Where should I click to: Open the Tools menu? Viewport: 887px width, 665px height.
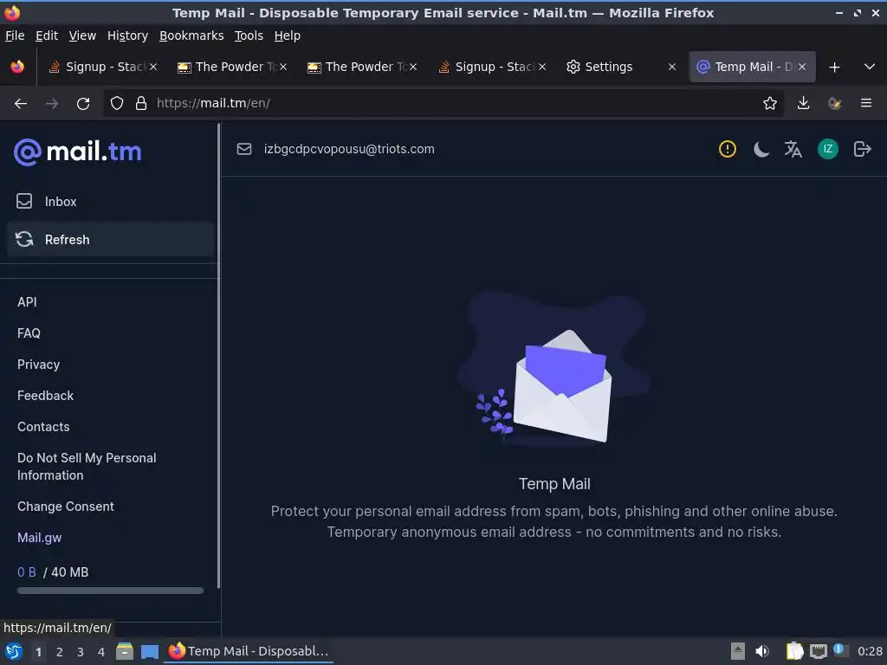(249, 36)
